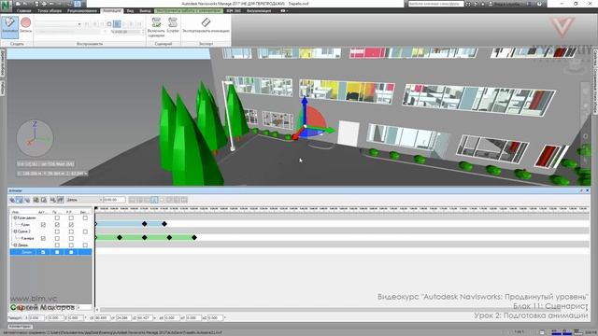598x336 pixels.
Task: Open the Scripter tool
Action: click(173, 25)
